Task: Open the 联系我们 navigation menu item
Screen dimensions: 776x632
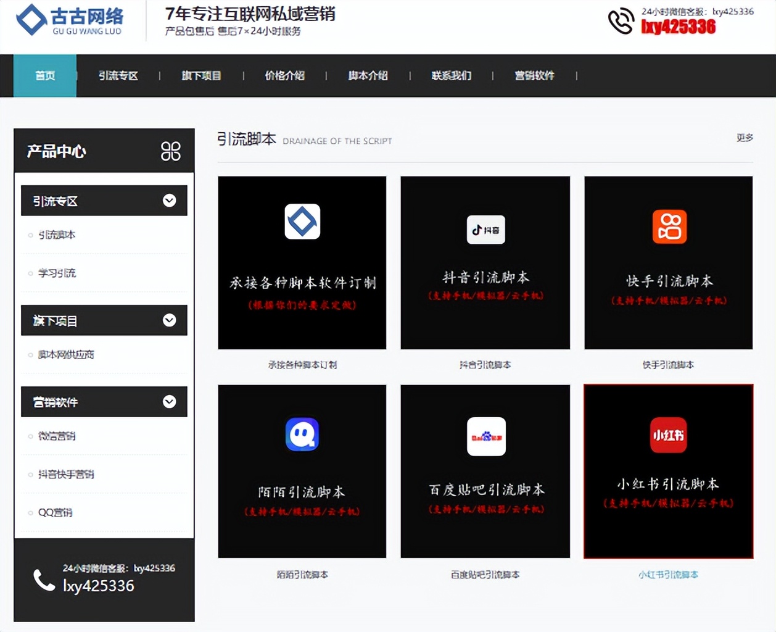Action: [x=451, y=75]
